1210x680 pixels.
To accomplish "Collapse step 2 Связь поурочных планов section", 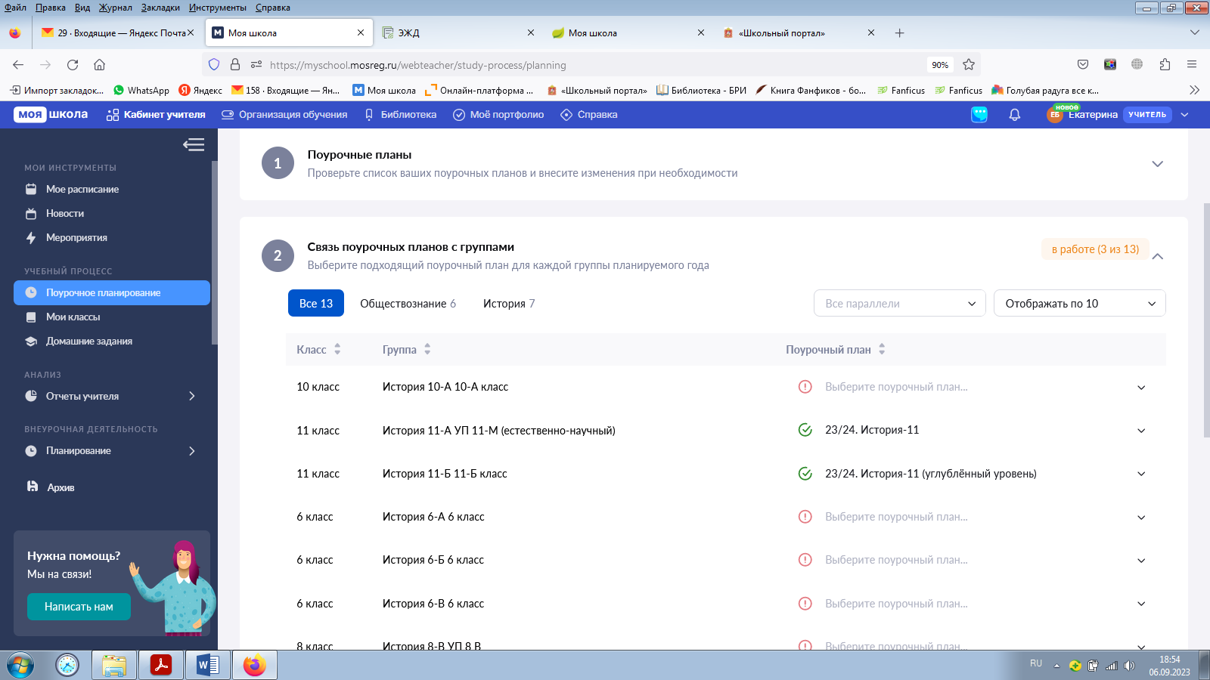I will click(x=1157, y=256).
